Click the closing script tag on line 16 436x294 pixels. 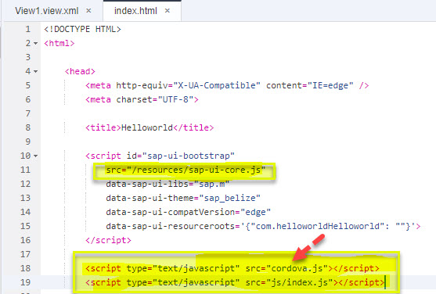(108, 240)
